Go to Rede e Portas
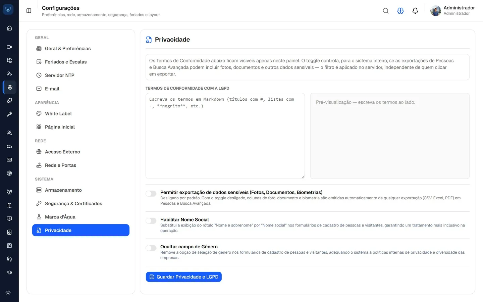483x302 pixels. (81, 165)
